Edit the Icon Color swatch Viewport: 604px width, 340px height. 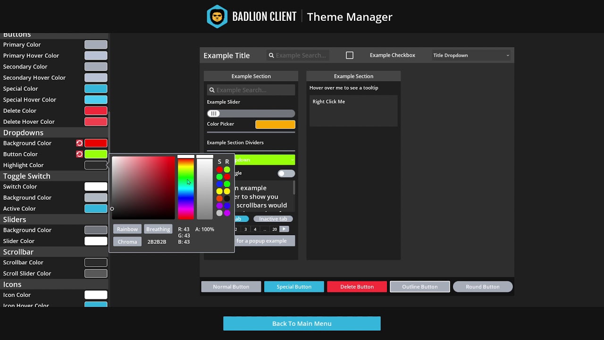[x=96, y=295]
